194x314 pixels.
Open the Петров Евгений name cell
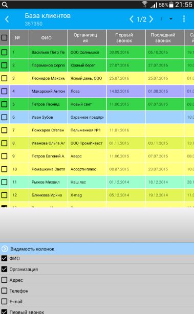(48, 156)
